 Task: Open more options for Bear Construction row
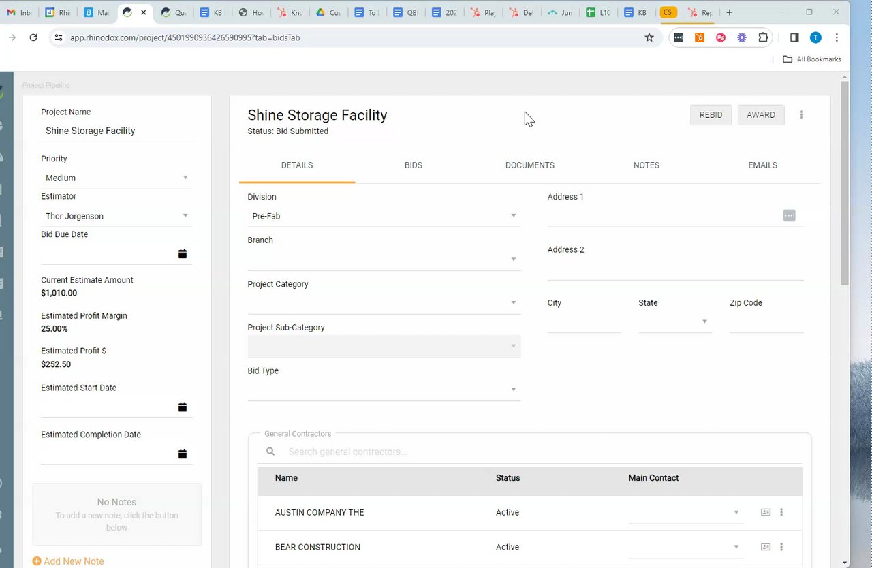[781, 547]
